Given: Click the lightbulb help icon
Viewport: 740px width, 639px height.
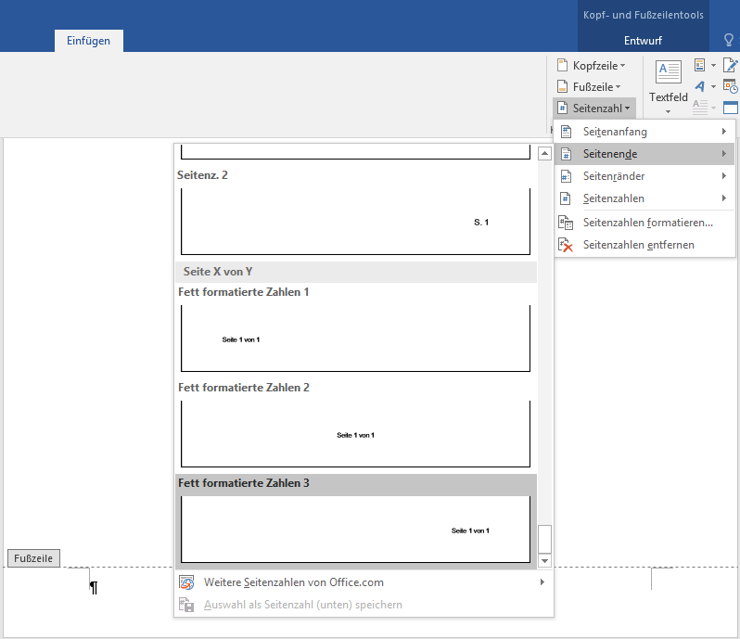Looking at the screenshot, I should coord(728,41).
